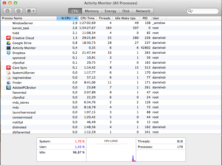Image resolution: width=222 pixels, height=165 pixels.
Task: Select the coreservicesd process row
Action: tap(111, 117)
